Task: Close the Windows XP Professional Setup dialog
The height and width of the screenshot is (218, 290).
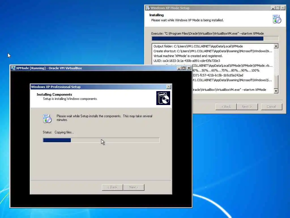Action: click(169, 87)
